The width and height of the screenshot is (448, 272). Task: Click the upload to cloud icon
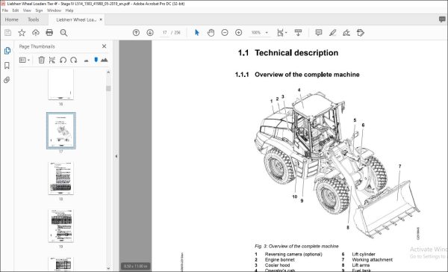(36, 33)
